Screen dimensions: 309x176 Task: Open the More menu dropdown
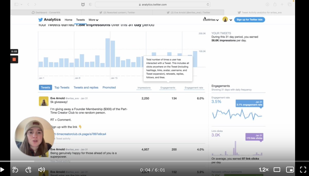coord(93,20)
